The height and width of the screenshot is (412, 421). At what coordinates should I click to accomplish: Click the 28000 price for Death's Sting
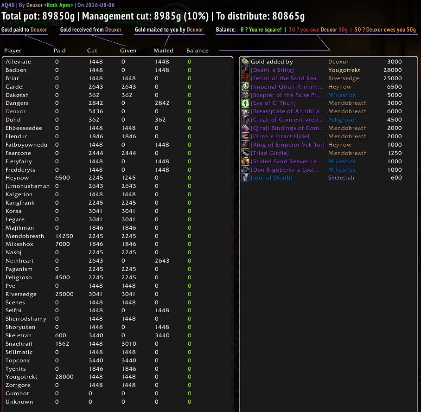[393, 70]
